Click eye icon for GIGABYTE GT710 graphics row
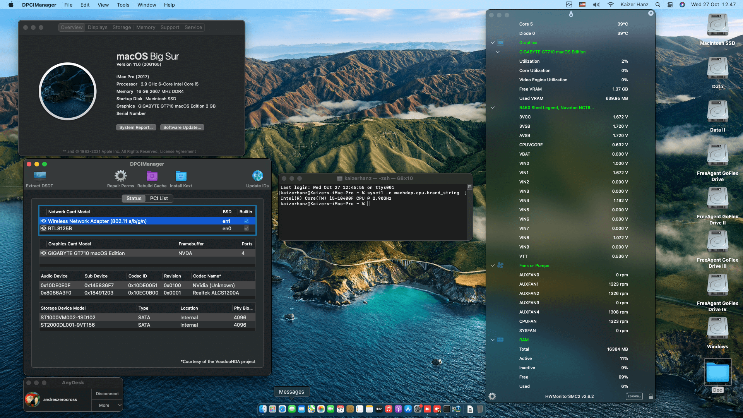 coord(44,253)
